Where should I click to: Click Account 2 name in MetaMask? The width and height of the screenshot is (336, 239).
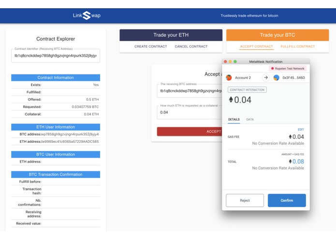tap(243, 77)
